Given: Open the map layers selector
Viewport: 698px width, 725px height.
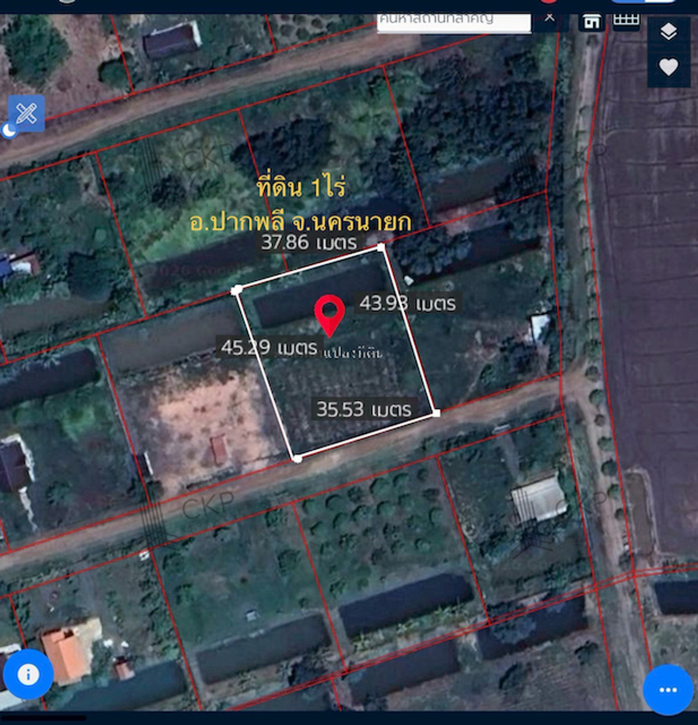Looking at the screenshot, I should point(668,31).
